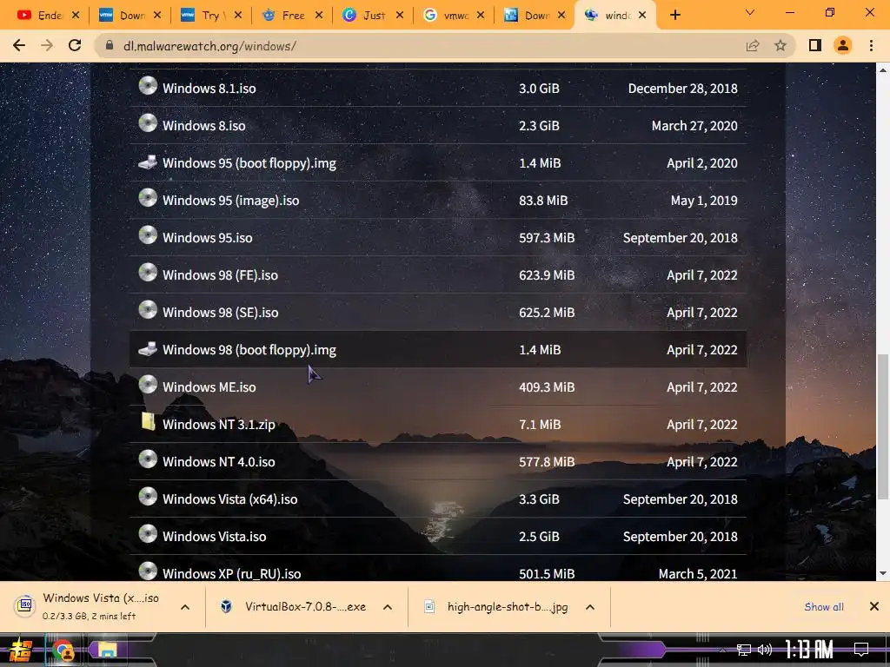Screen dimensions: 890x667
Task: Open the side panel icon in toolbar
Action: pyautogui.click(x=815, y=45)
